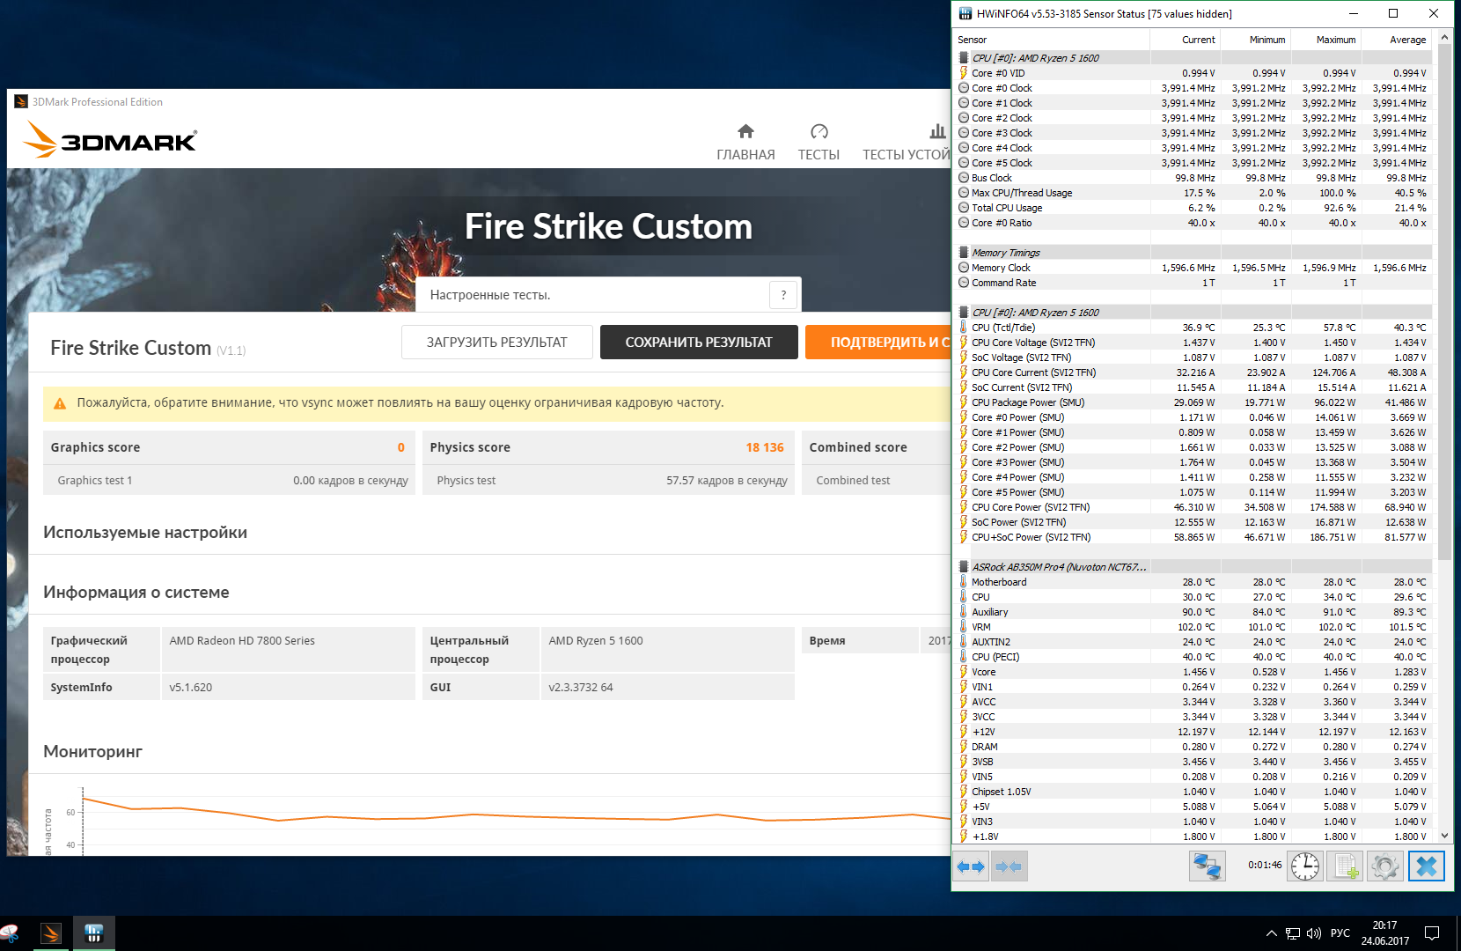Open the ТЕСТЫ tab in 3DMark
This screenshot has height=951, width=1461.
[819, 143]
